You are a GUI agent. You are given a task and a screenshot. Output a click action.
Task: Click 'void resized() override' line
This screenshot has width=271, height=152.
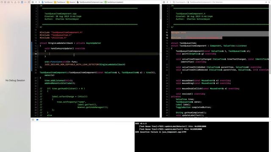191,94
